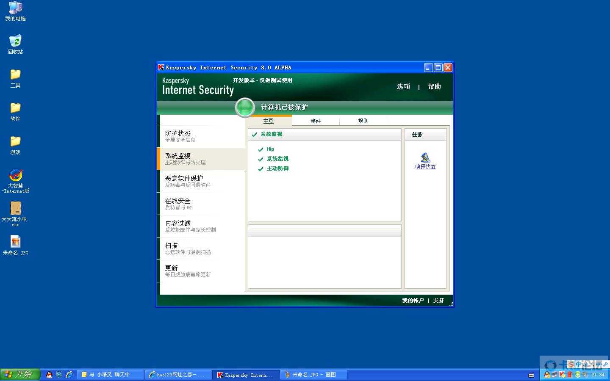Open 我的帐户 link in footer
The image size is (610, 381).
(413, 301)
